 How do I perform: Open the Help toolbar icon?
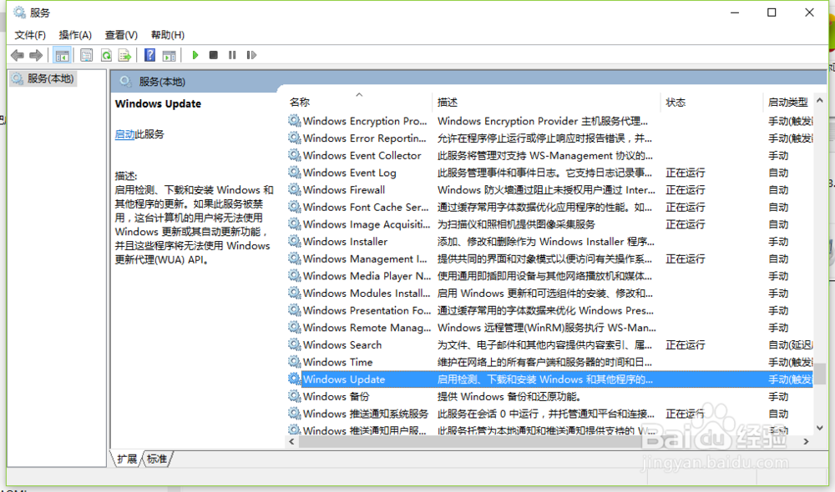pos(149,55)
